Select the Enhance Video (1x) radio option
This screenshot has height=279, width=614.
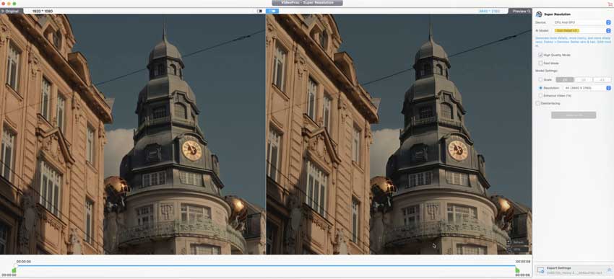tap(540, 95)
